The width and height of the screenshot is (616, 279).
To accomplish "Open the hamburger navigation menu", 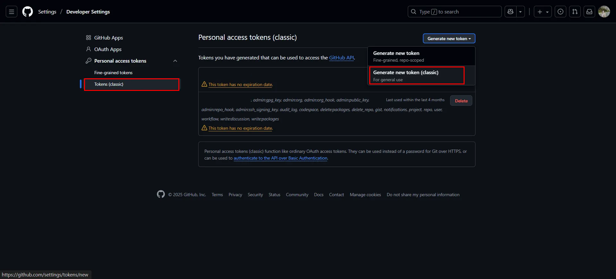I will pos(12,12).
